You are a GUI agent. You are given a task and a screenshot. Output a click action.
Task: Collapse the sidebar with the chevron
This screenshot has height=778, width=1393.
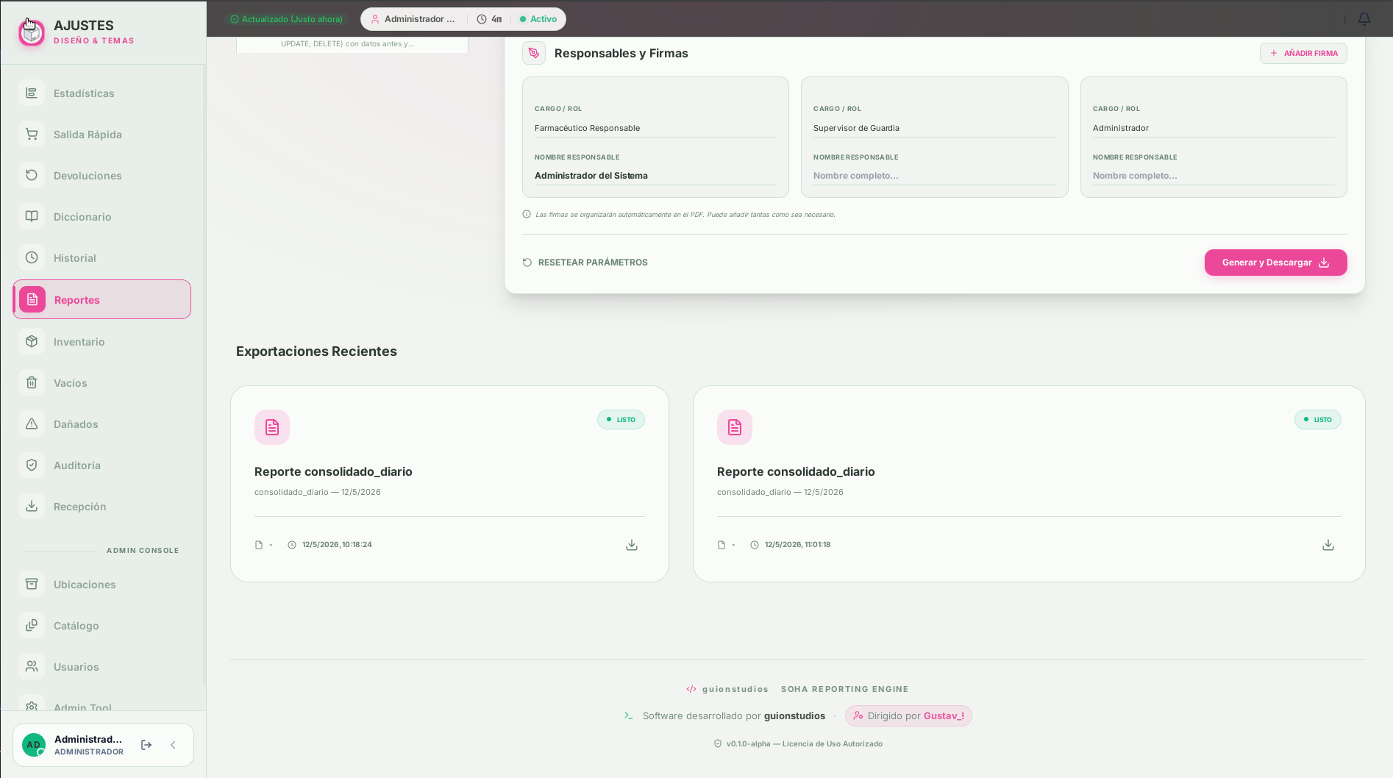tap(173, 745)
